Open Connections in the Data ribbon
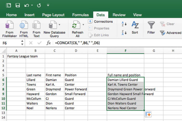This screenshot has width=182, height=121. tap(100, 22)
